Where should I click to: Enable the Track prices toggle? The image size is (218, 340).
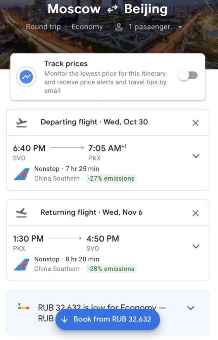pyautogui.click(x=188, y=75)
